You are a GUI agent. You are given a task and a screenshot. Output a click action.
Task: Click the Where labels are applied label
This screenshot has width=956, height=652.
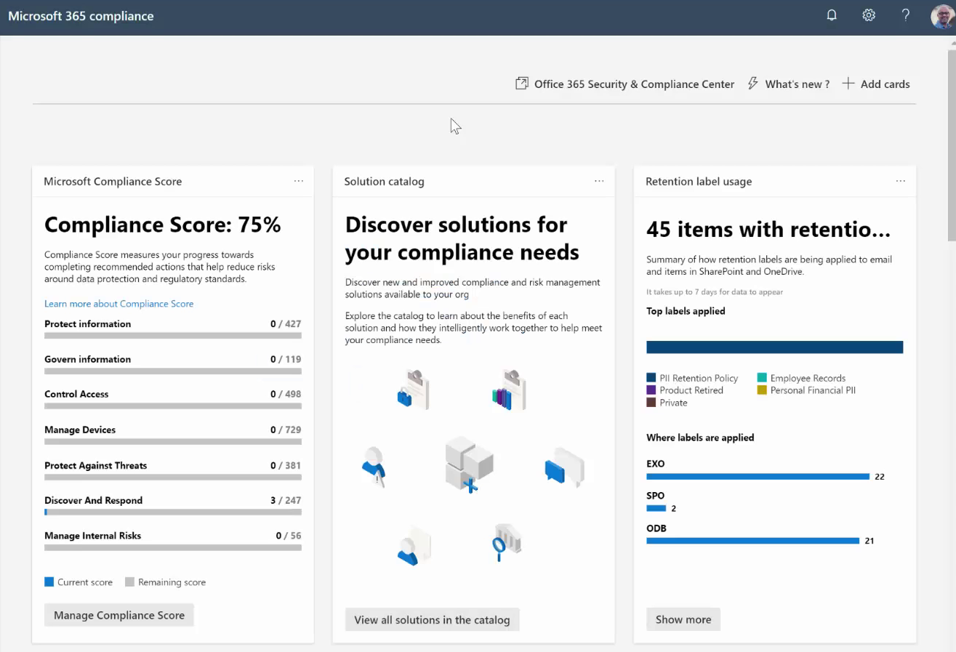coord(700,438)
